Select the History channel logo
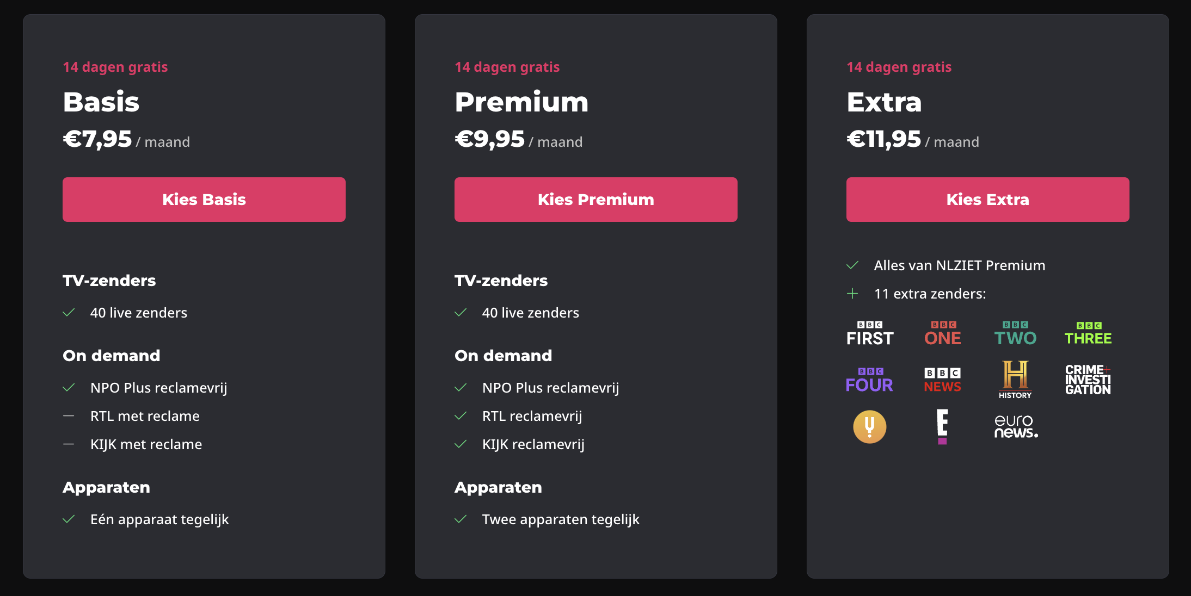The height and width of the screenshot is (596, 1191). pos(1015,380)
